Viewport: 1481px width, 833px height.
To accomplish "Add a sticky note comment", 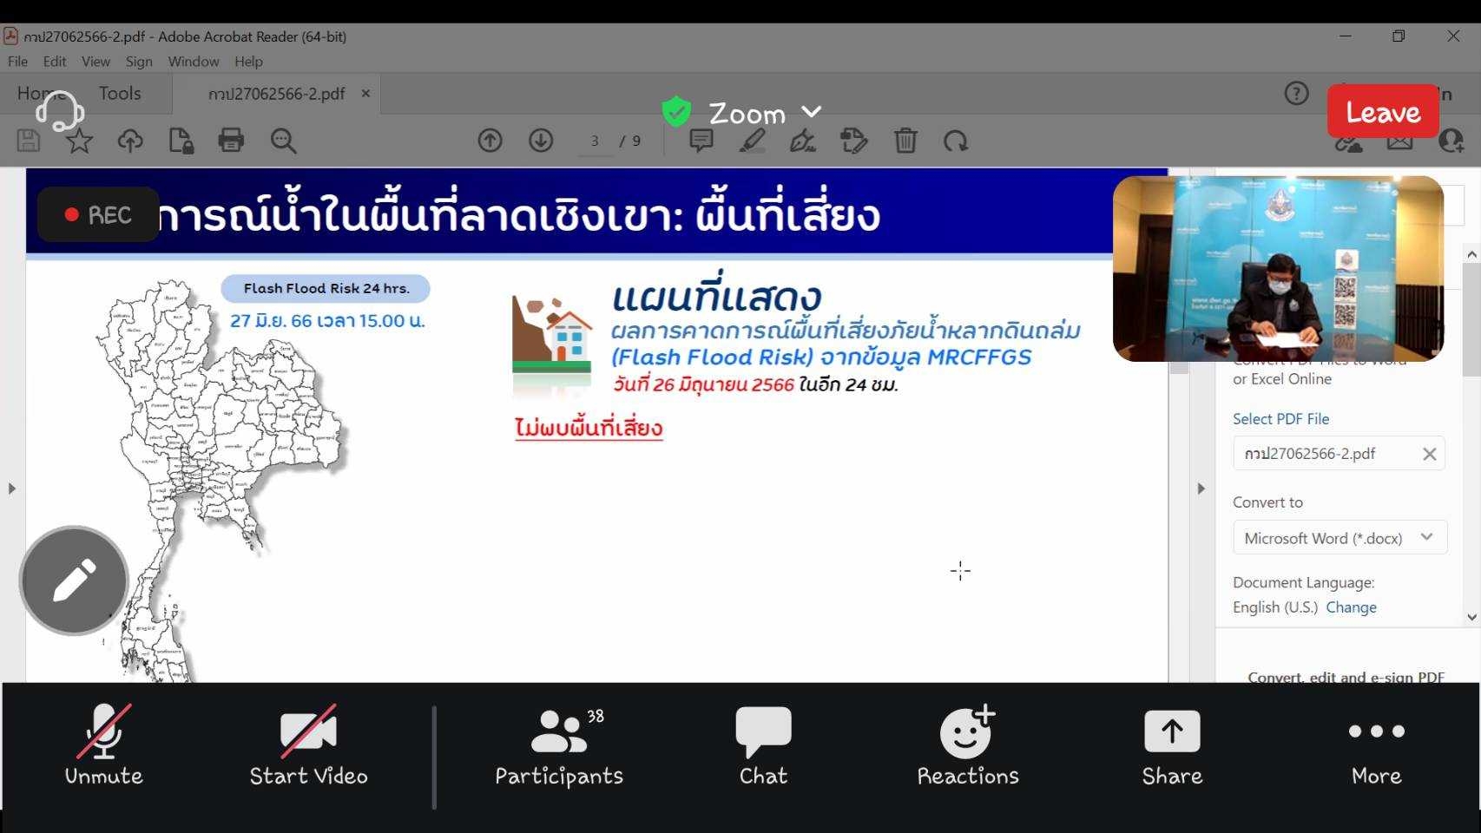I will (701, 141).
